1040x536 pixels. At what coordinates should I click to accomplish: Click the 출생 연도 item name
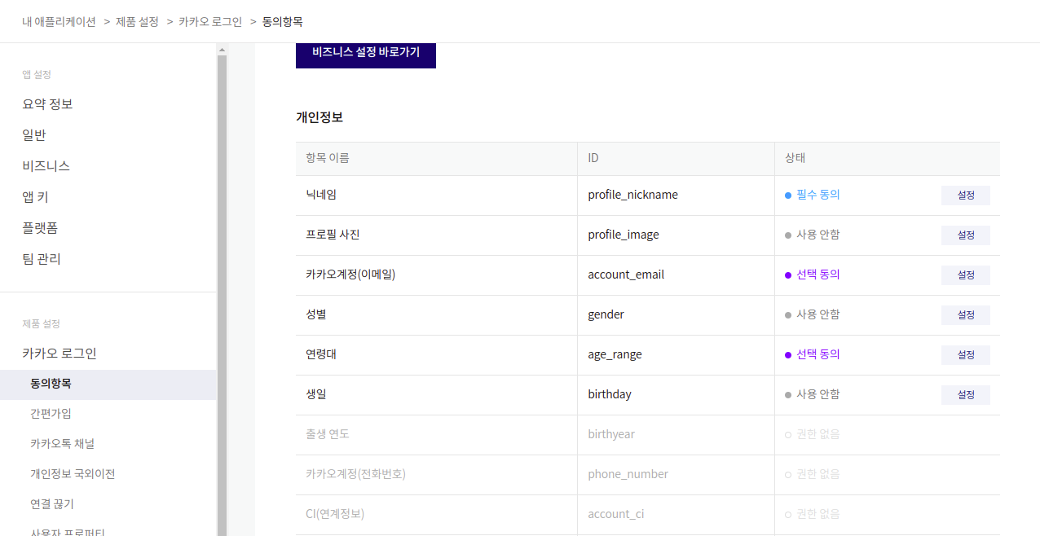[328, 434]
